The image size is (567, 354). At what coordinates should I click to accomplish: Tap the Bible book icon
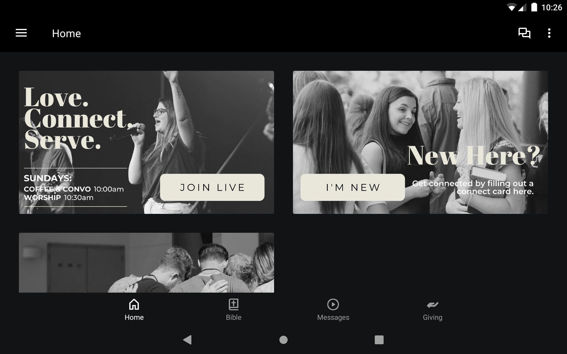coord(234,304)
